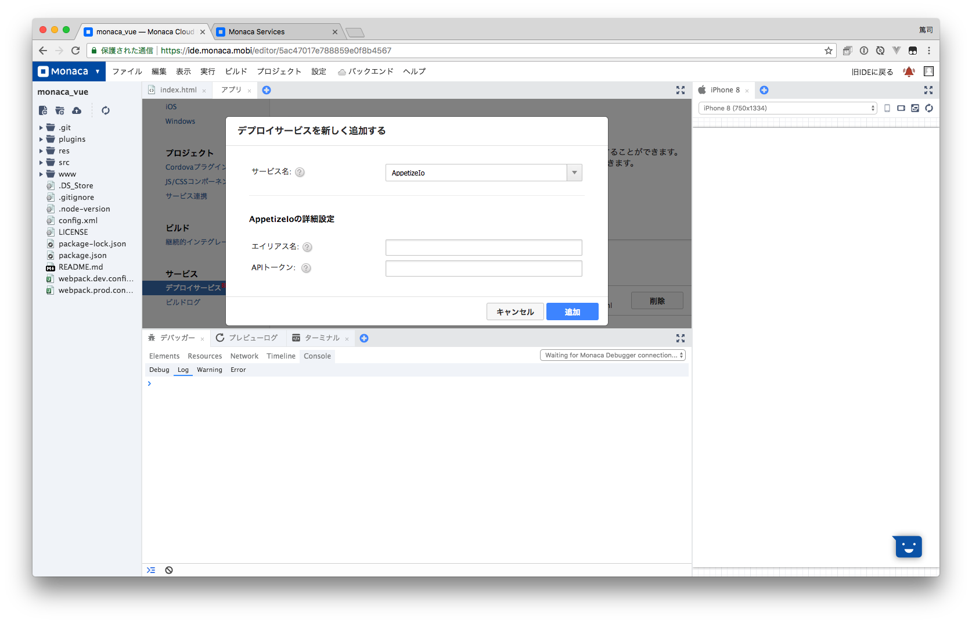Add a new previewer tab with the plus icon
The width and height of the screenshot is (972, 623).
pos(764,90)
